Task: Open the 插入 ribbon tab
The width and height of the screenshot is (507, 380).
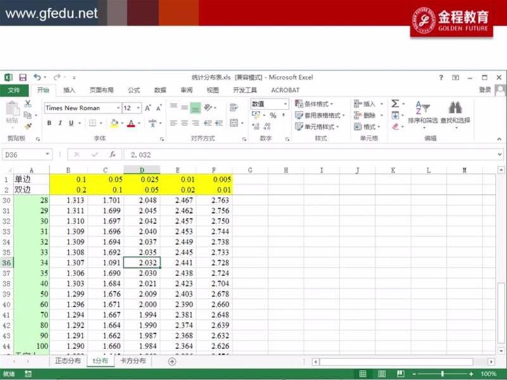Action: 69,91
